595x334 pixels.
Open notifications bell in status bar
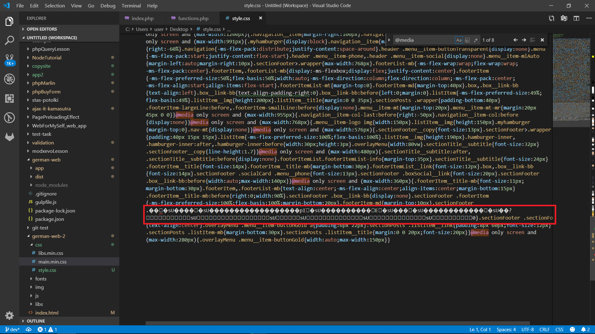[x=585, y=330]
